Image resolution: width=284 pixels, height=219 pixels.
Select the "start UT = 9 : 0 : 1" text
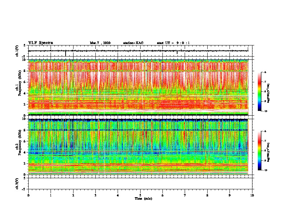pos(173,43)
